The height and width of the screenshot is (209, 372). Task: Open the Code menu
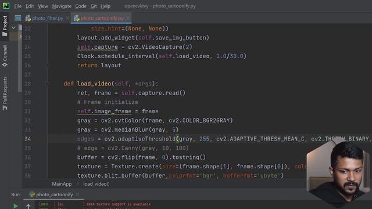pyautogui.click(x=81, y=6)
